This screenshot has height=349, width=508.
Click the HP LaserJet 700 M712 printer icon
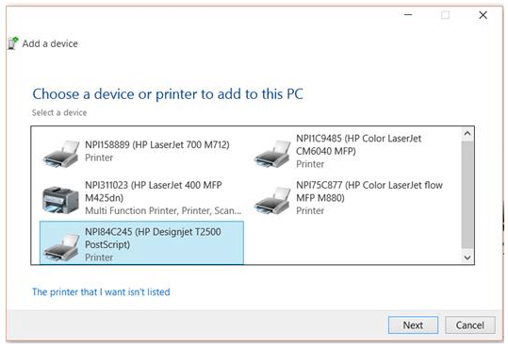click(x=61, y=154)
